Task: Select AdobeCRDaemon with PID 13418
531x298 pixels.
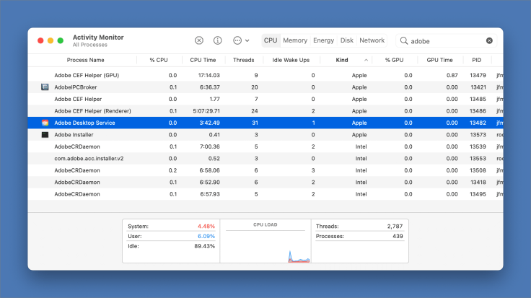Action: click(265, 182)
